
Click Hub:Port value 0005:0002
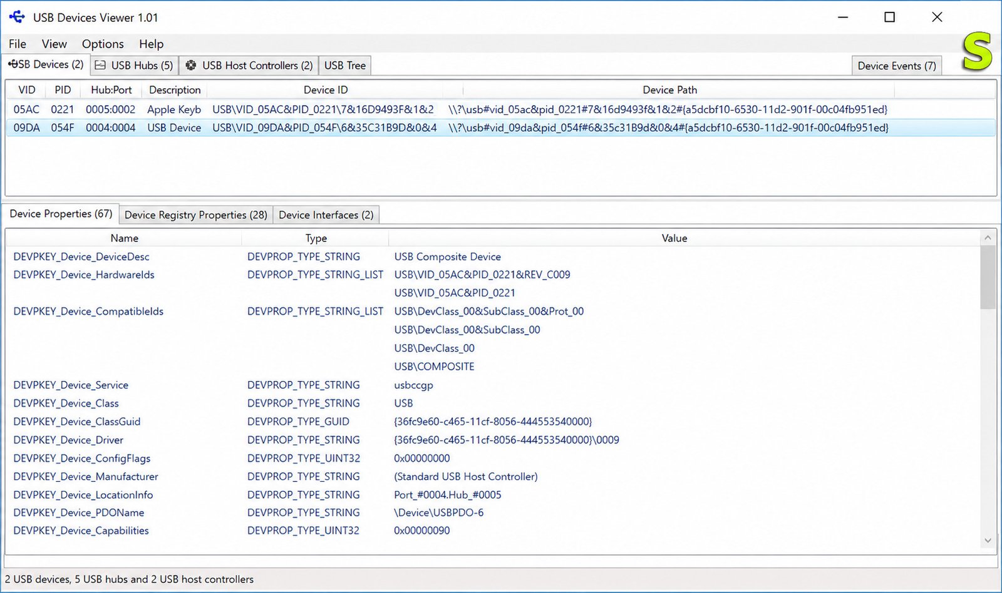pyautogui.click(x=110, y=109)
